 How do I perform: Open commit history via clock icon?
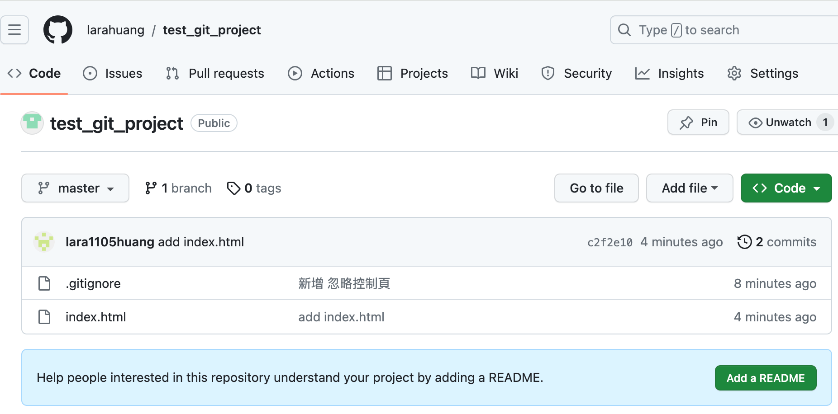pos(744,242)
